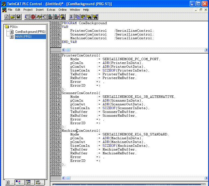This screenshot has height=186, width=209.
Task: Click the Login computer icon
Action: coord(50,17)
